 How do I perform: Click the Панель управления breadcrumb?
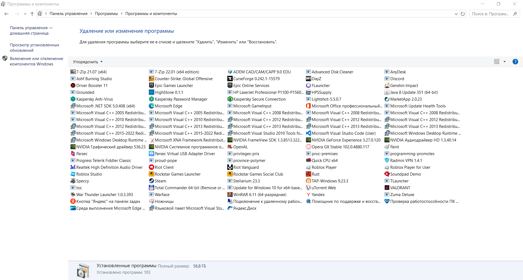(x=68, y=14)
